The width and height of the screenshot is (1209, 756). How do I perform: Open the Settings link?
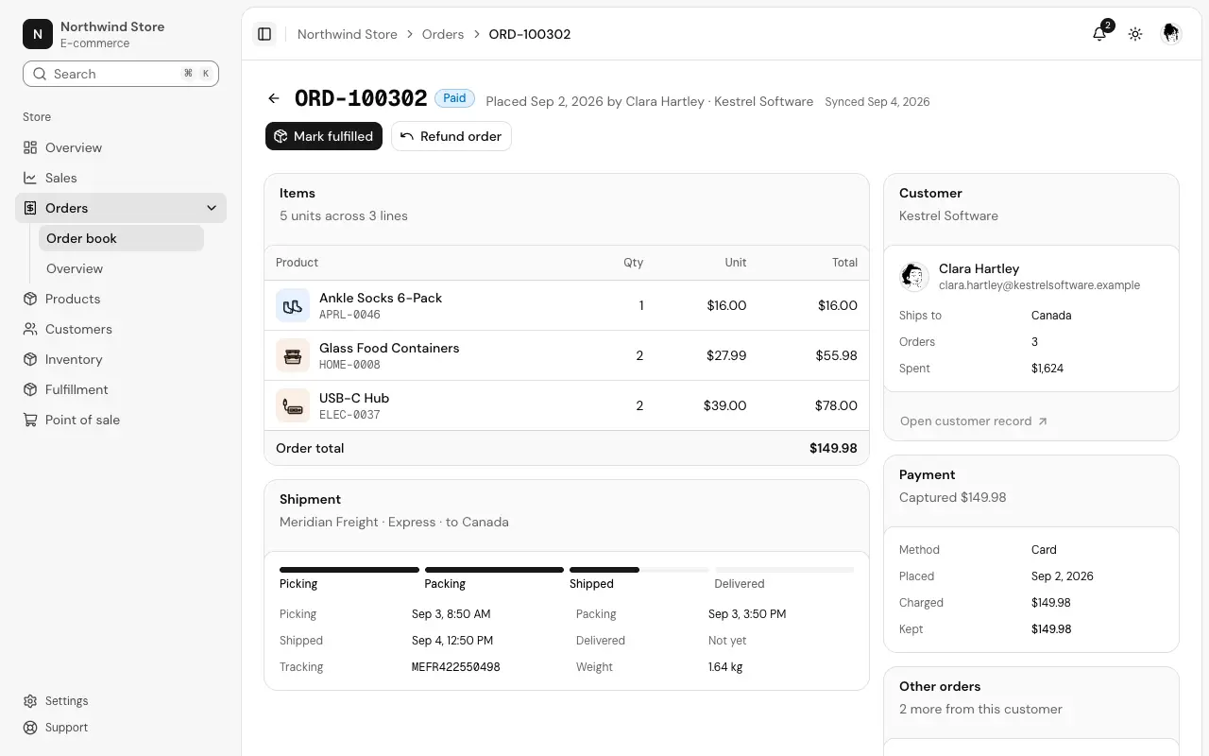(x=121, y=701)
